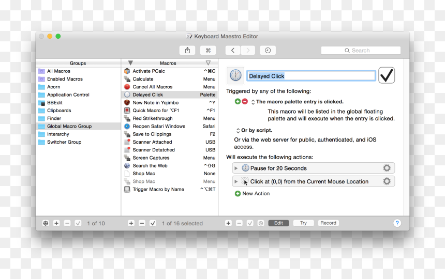This screenshot has width=445, height=279.
Task: Go forward with the right chevron button
Action: [248, 51]
